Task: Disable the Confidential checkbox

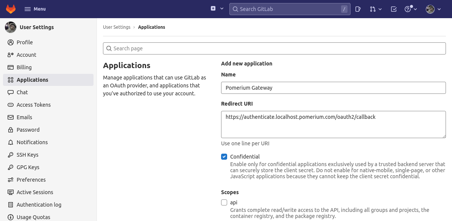Action: [x=224, y=157]
